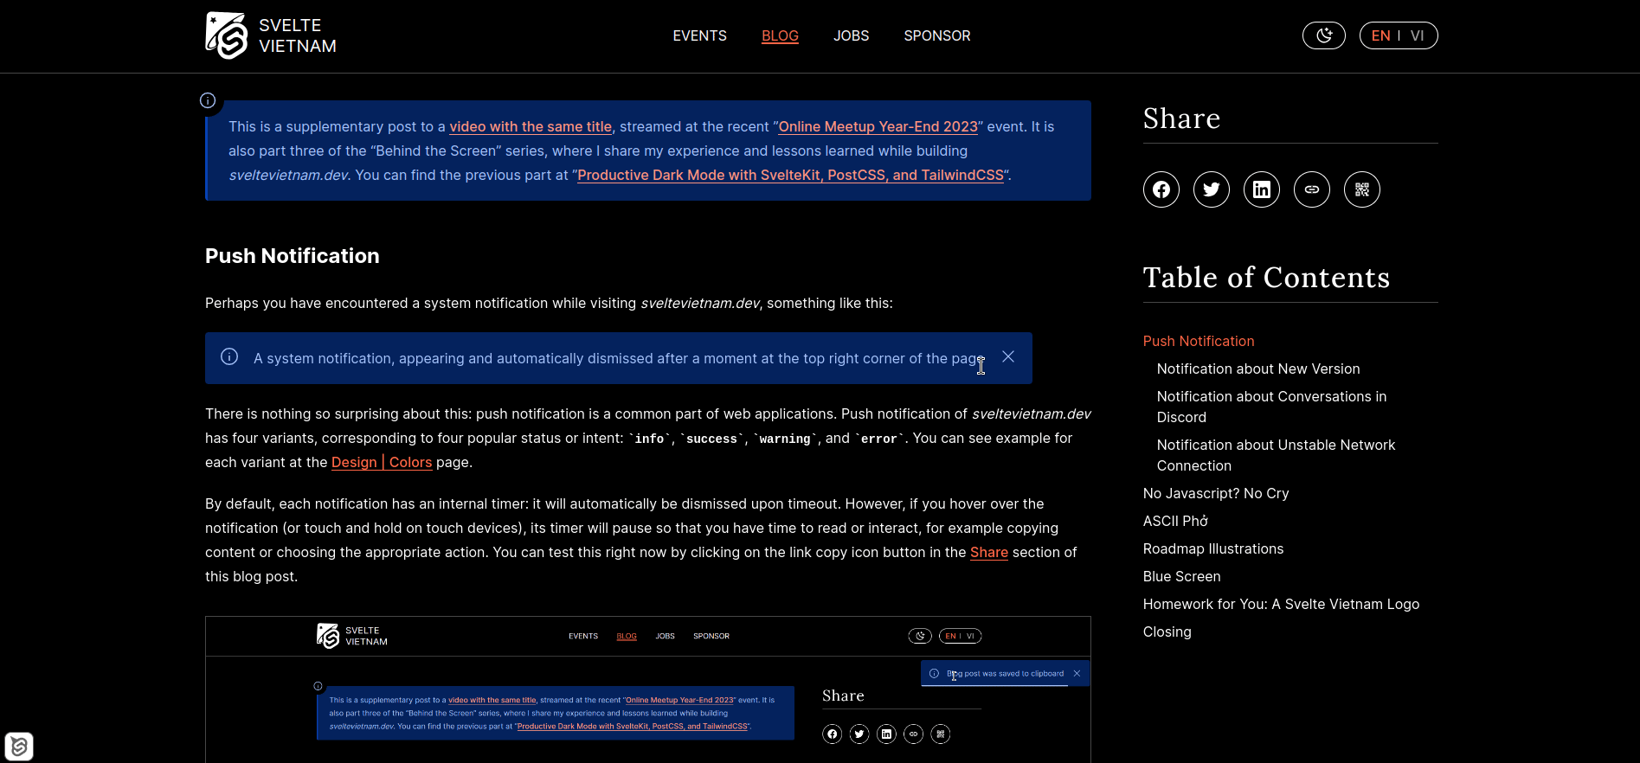The width and height of the screenshot is (1640, 763).
Task: Jump to 'Notification about New Version' section
Action: point(1257,369)
